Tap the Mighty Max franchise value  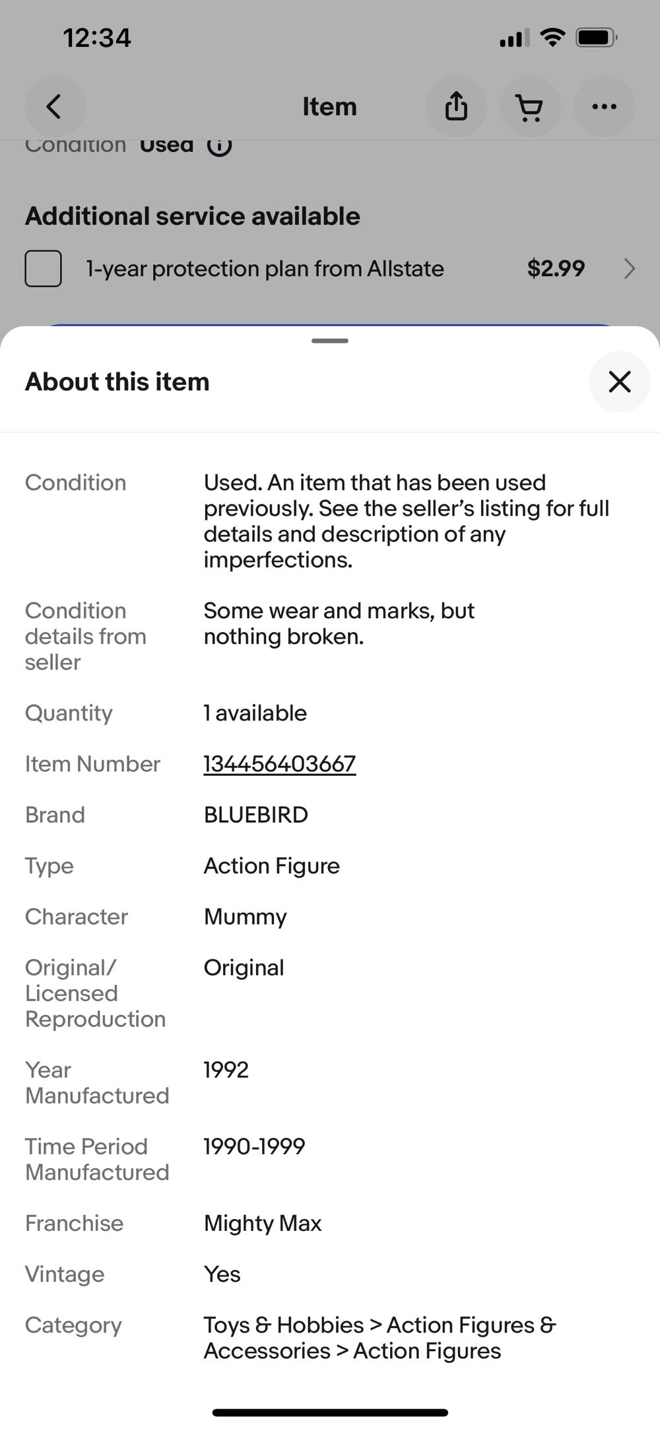262,1223
